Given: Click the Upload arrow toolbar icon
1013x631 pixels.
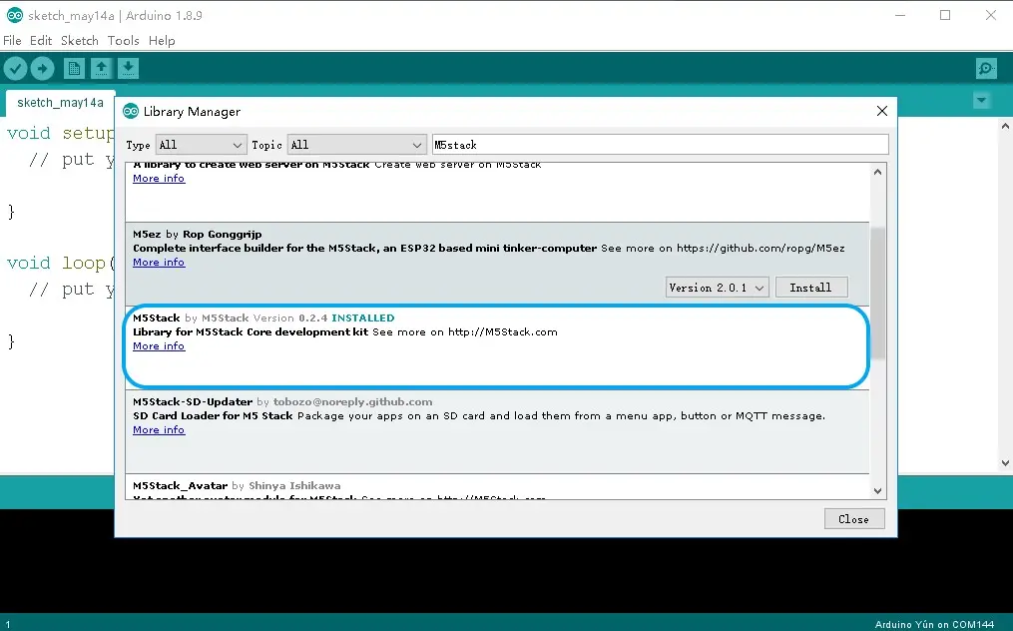Looking at the screenshot, I should (43, 68).
